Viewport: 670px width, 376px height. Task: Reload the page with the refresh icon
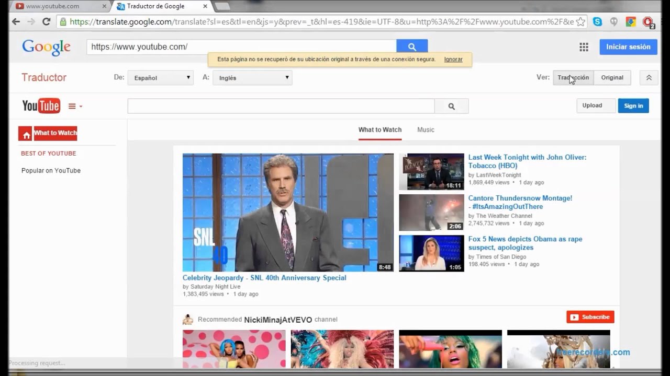point(46,22)
